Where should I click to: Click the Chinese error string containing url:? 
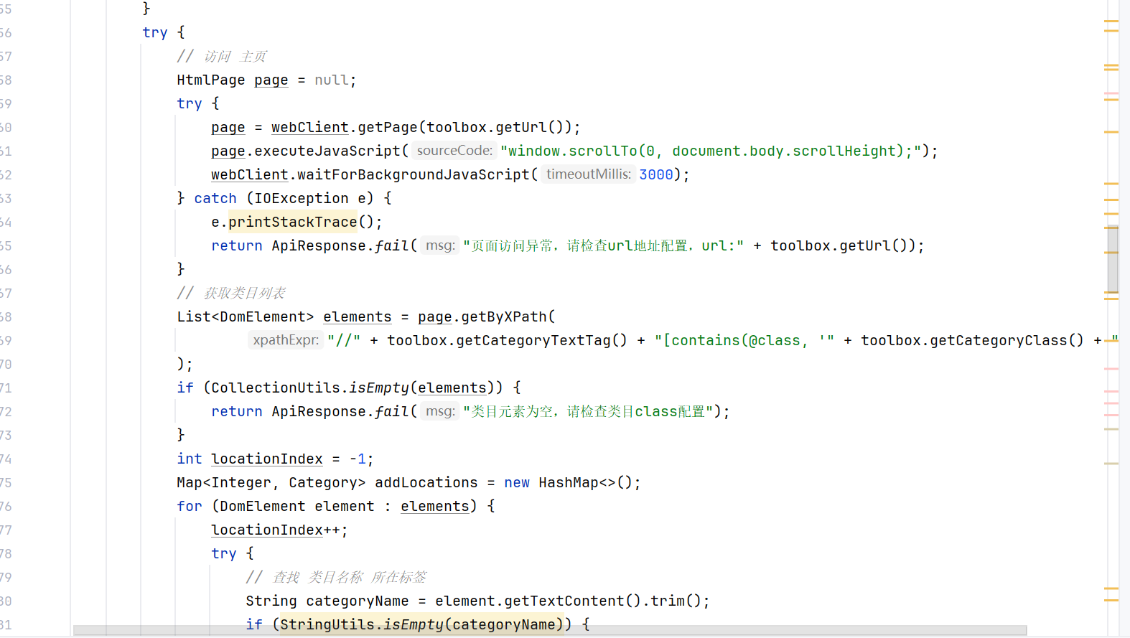point(603,245)
